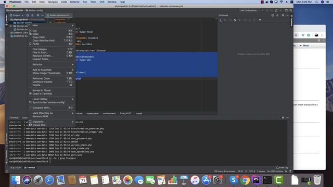Open PhpStorm icon in the Dock

(x=256, y=180)
